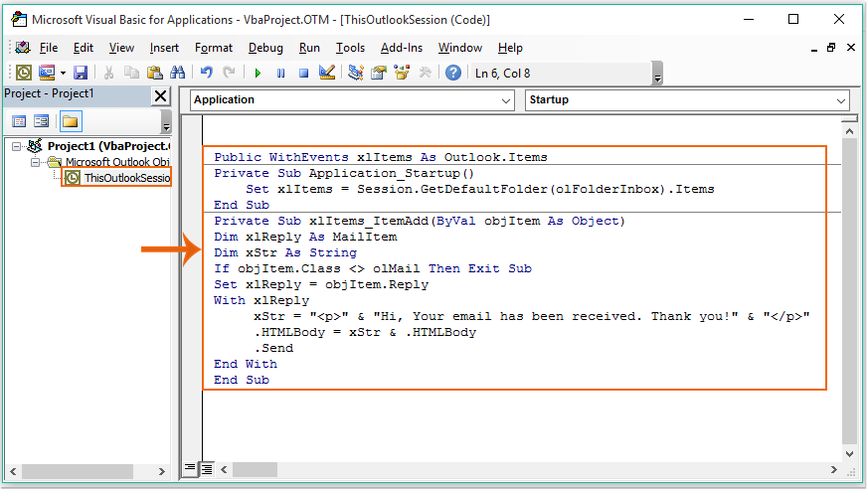Image resolution: width=867 pixels, height=489 pixels.
Task: Switch to Procedure View at bottom left
Action: [191, 468]
